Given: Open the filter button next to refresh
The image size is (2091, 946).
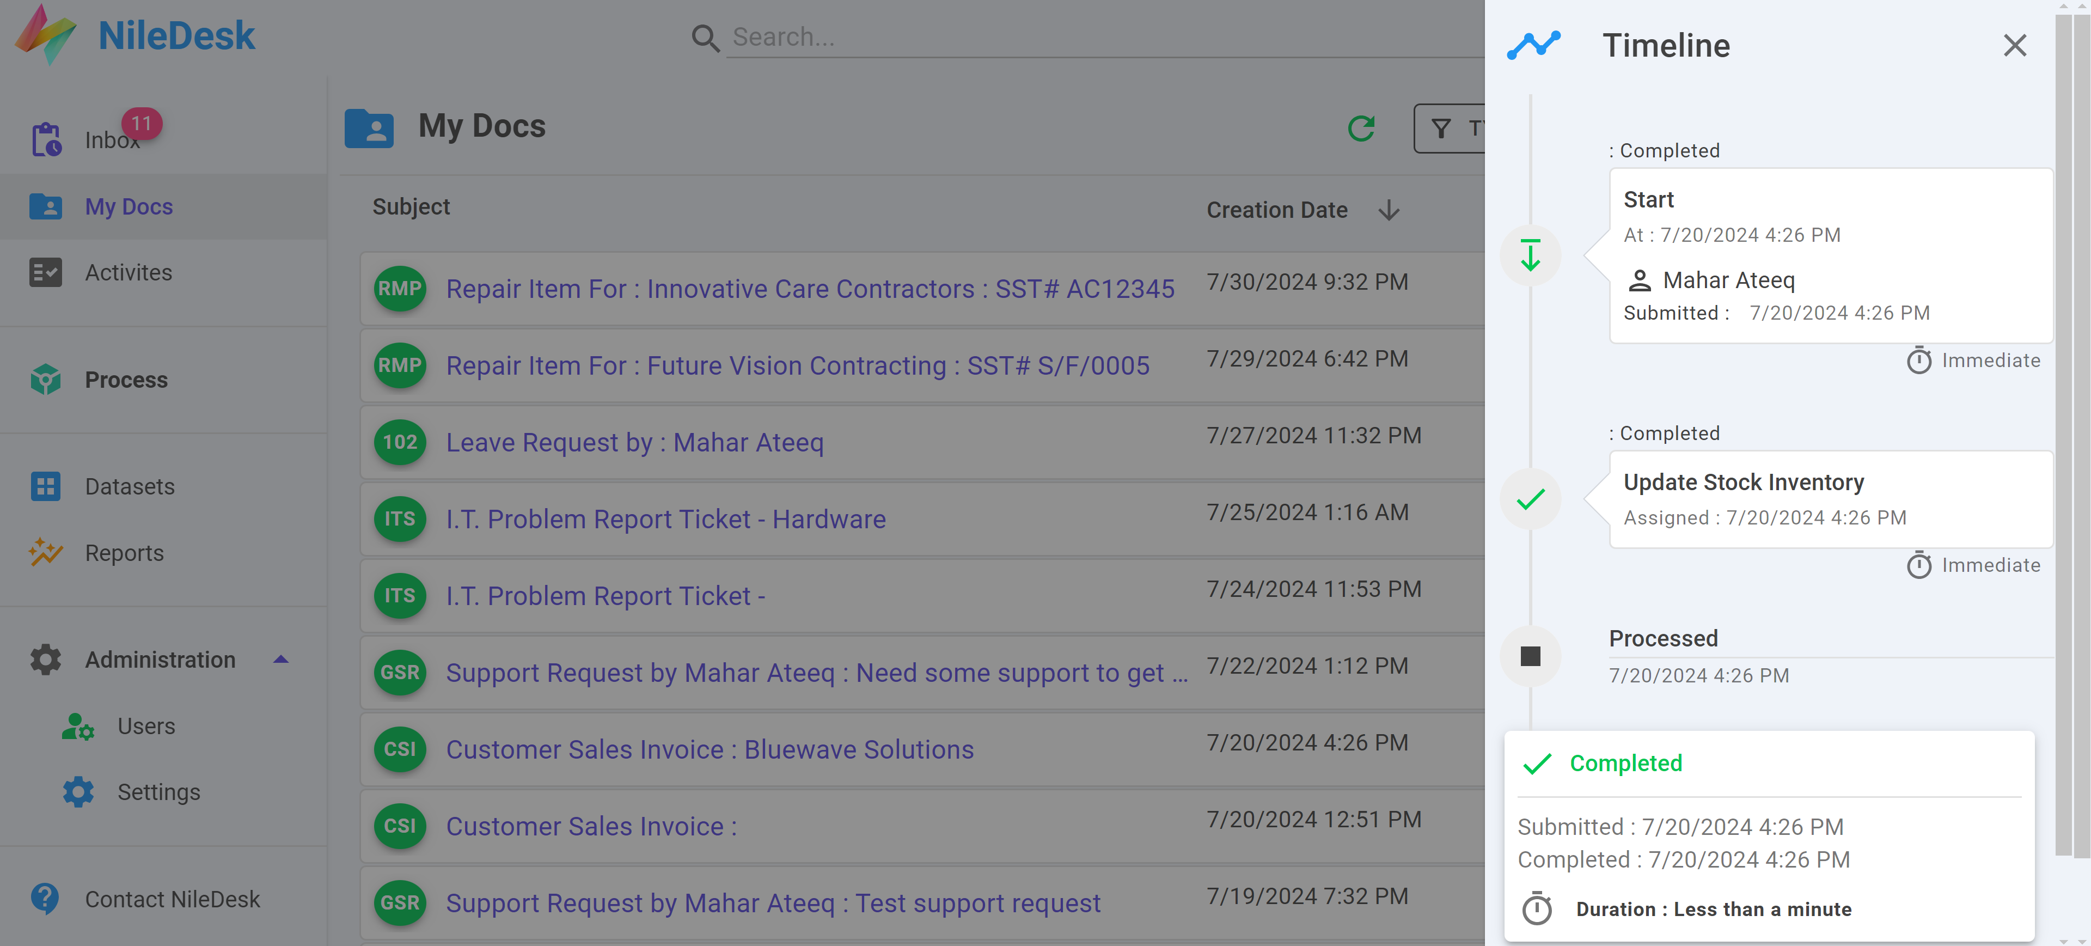Looking at the screenshot, I should pos(1450,129).
